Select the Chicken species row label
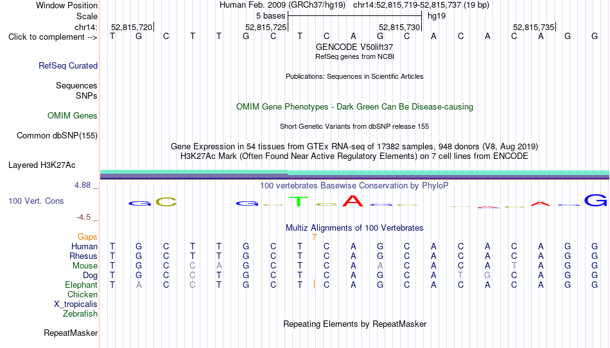610x348 pixels. [82, 294]
